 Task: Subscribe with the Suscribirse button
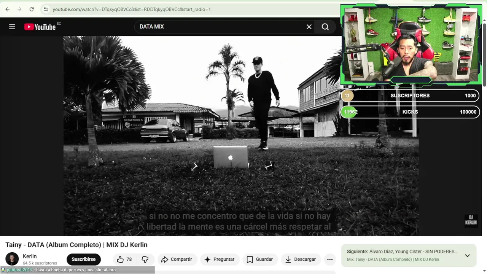tap(84, 259)
